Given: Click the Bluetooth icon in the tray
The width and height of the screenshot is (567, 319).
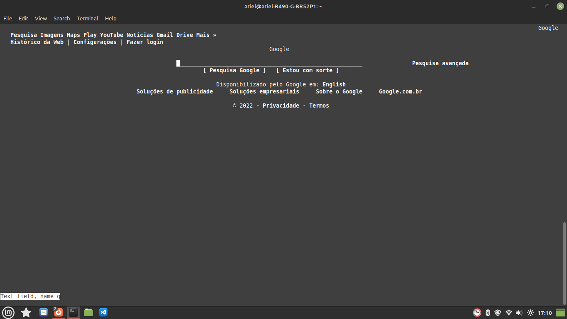Looking at the screenshot, I should 488,312.
